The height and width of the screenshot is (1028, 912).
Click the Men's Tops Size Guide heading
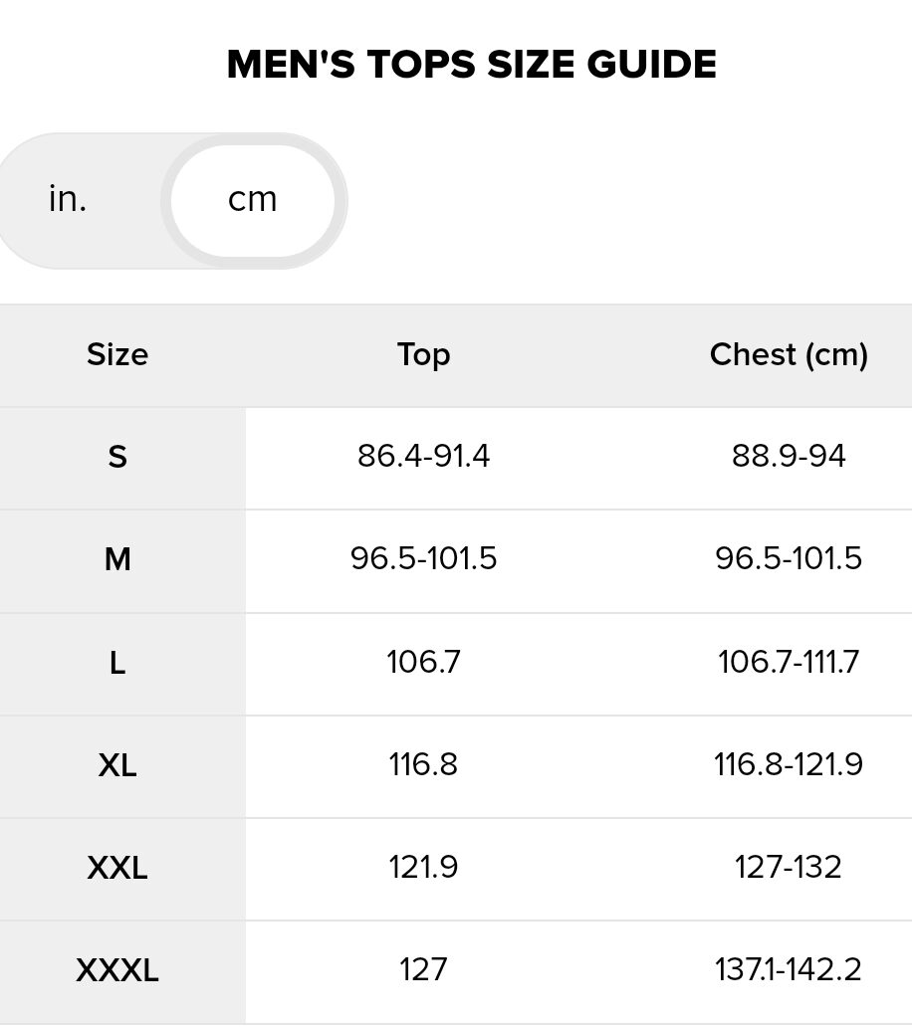tap(471, 65)
